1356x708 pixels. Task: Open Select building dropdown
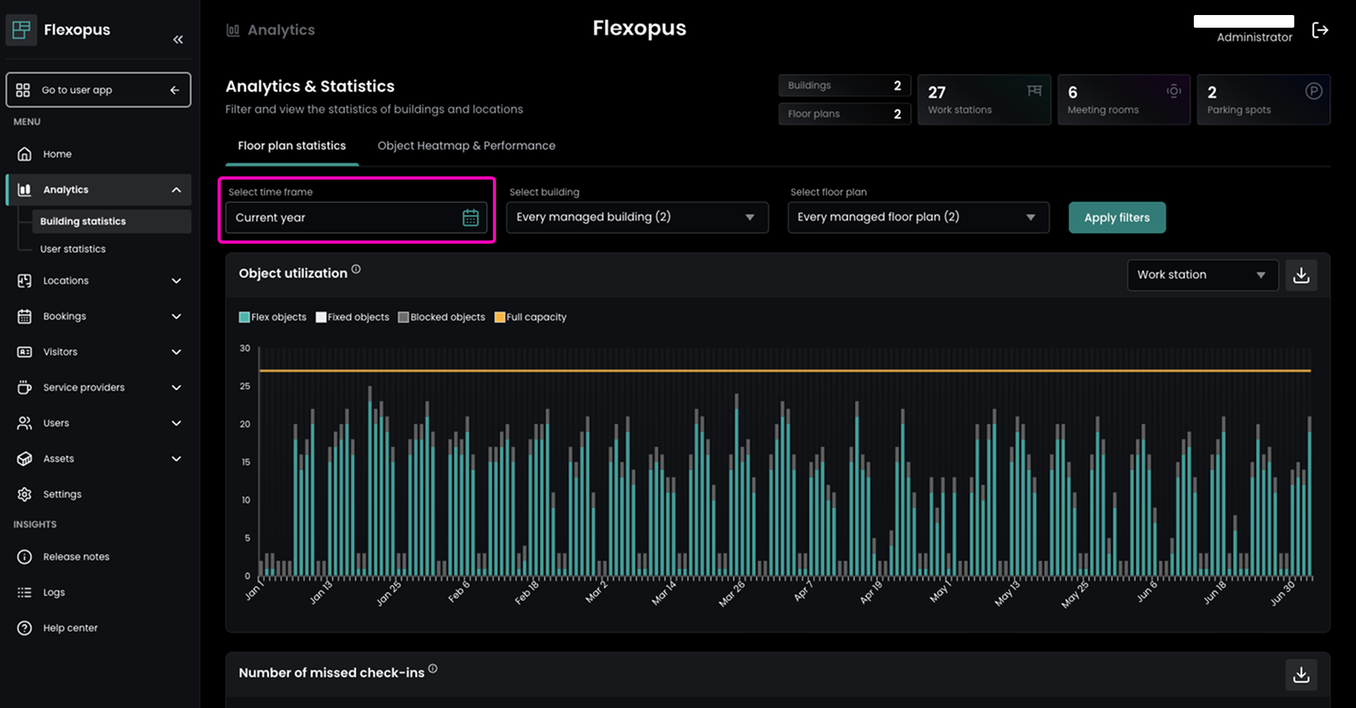click(x=637, y=218)
